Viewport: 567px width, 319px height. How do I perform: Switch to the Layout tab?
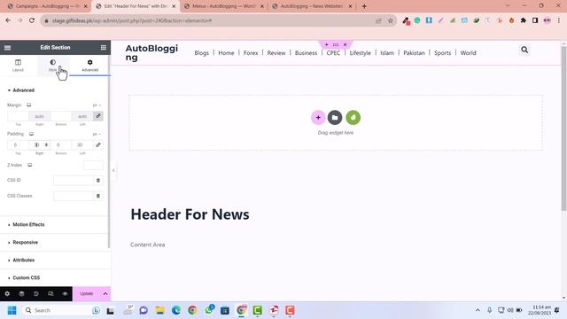[x=18, y=66]
